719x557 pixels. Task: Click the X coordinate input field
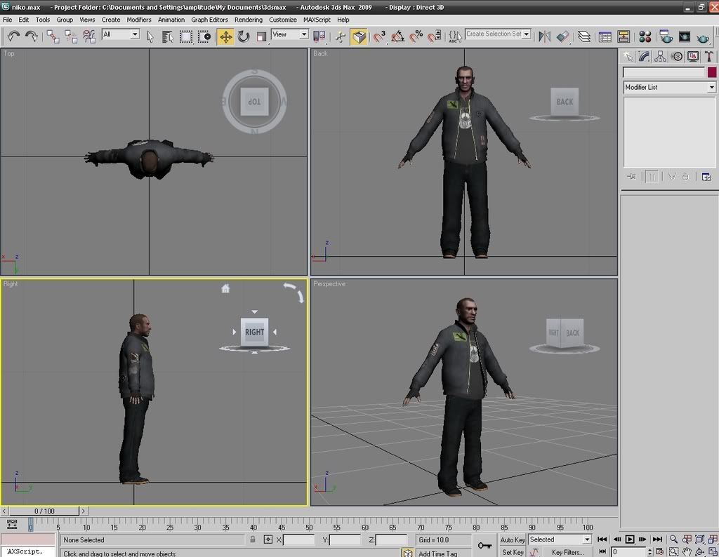(x=298, y=539)
